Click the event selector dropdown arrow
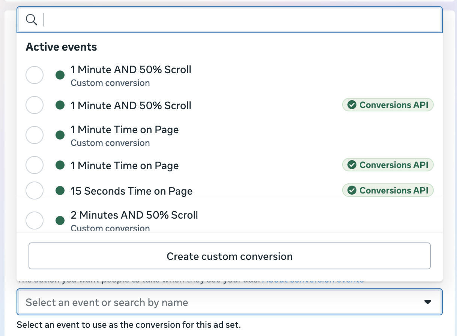This screenshot has width=457, height=336. (x=427, y=302)
